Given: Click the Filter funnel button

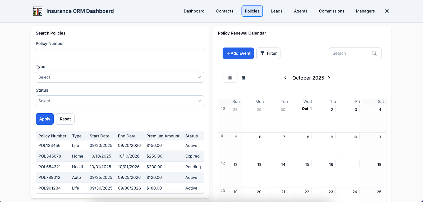Looking at the screenshot, I should [x=268, y=53].
